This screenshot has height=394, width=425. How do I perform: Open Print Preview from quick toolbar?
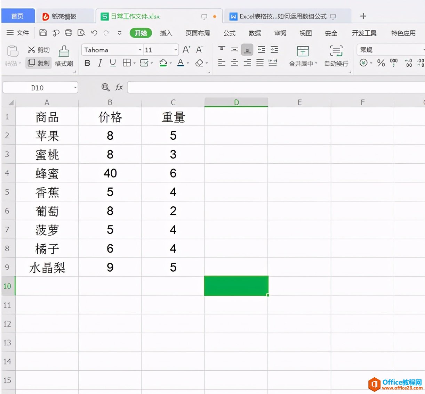81,33
